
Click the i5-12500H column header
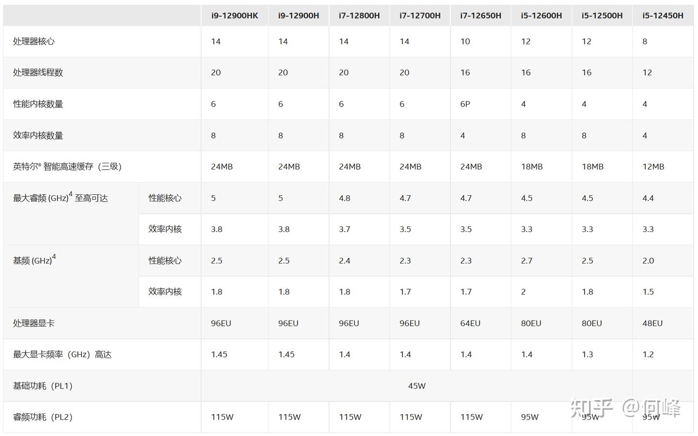pyautogui.click(x=602, y=16)
